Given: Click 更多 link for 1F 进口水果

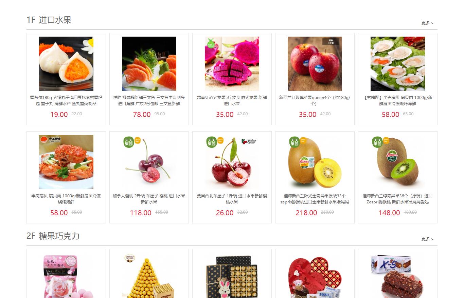Looking at the screenshot, I should (427, 23).
